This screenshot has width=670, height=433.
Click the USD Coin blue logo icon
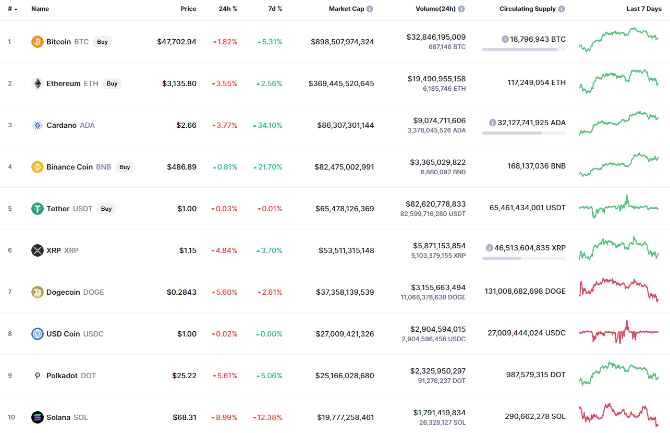point(38,334)
